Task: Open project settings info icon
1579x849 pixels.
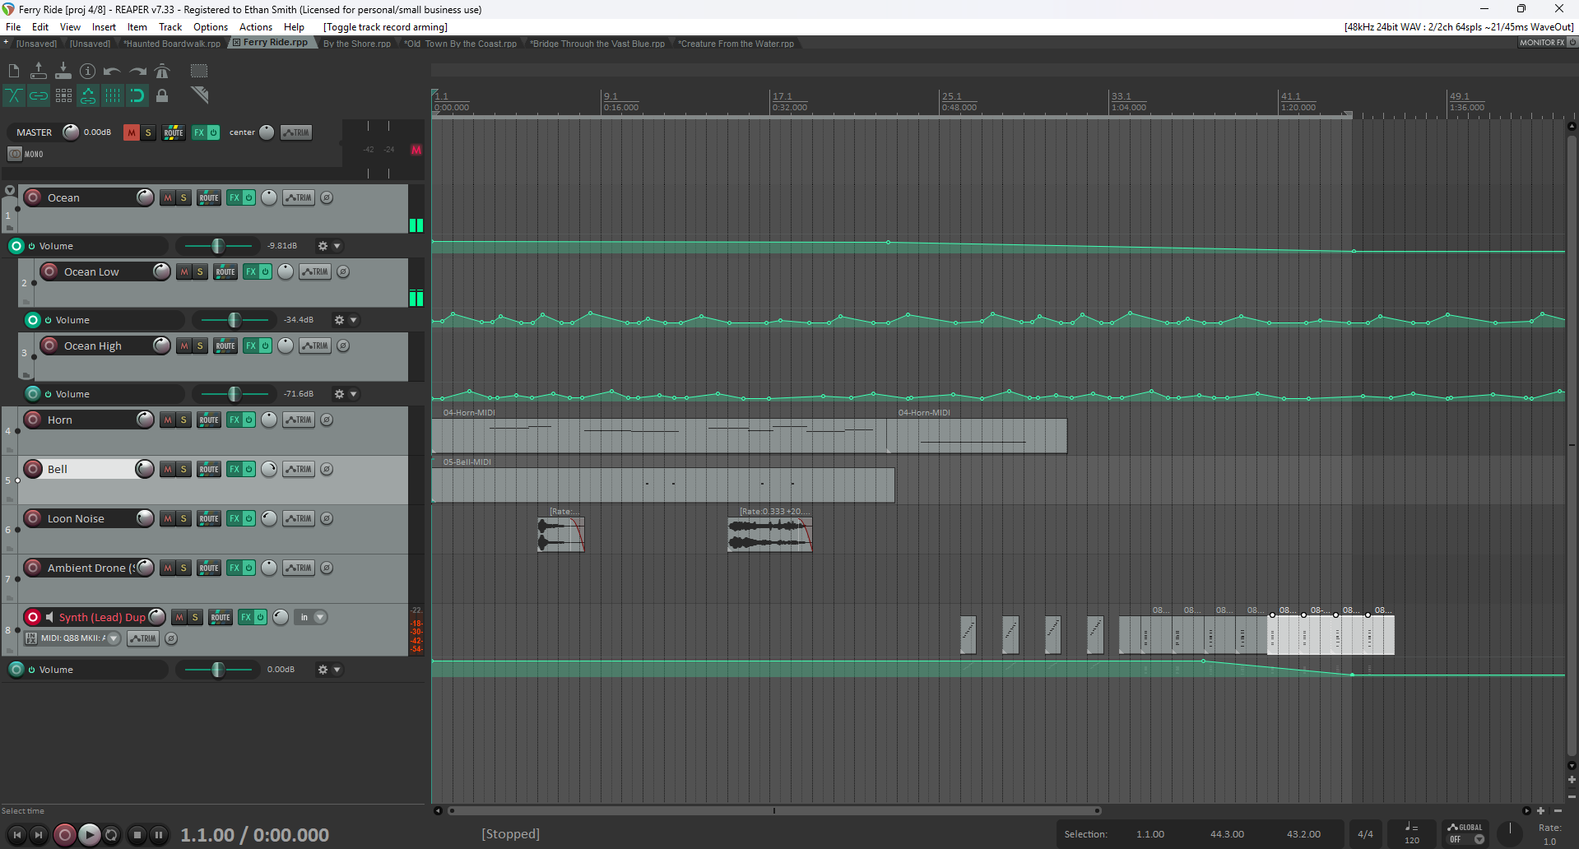Action: coord(88,72)
